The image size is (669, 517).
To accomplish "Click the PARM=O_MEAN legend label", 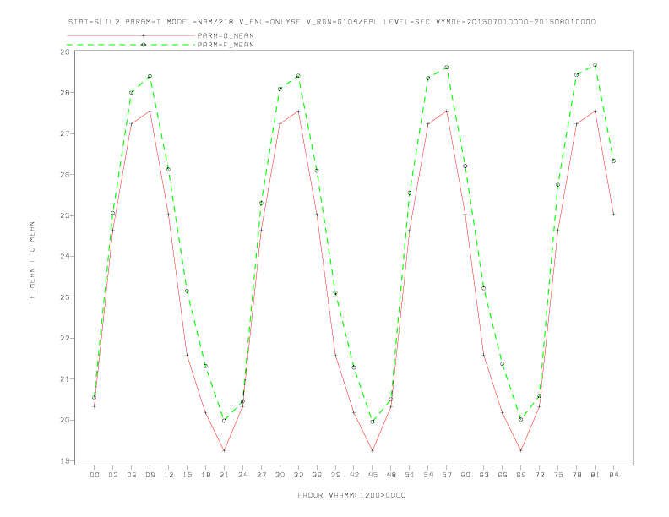I will pos(226,35).
